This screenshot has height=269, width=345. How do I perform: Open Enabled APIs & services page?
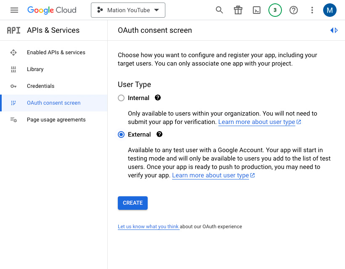click(x=54, y=53)
